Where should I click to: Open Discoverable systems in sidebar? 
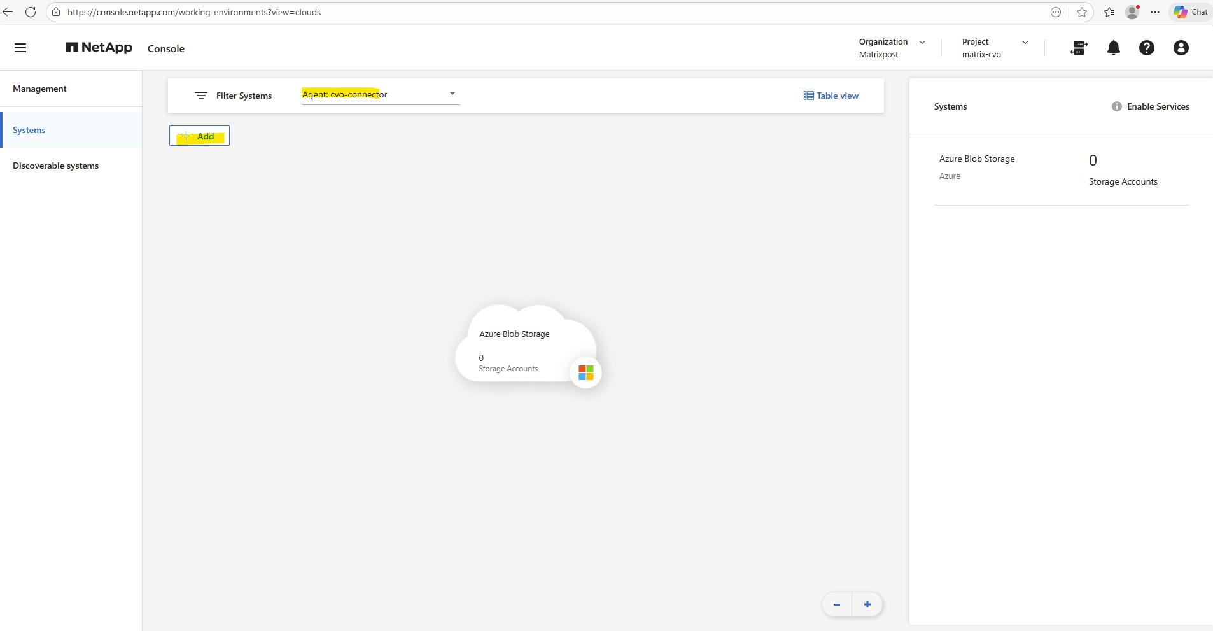(x=56, y=166)
